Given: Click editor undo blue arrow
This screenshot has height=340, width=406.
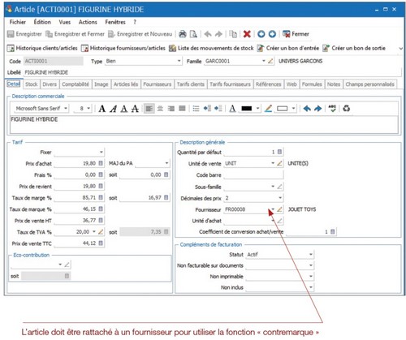Looking at the screenshot, I should tap(307, 109).
